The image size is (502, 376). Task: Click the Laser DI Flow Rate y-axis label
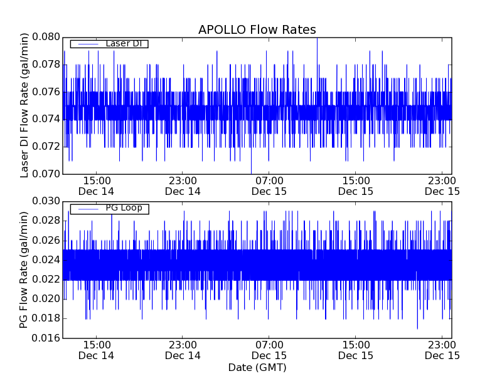point(25,105)
